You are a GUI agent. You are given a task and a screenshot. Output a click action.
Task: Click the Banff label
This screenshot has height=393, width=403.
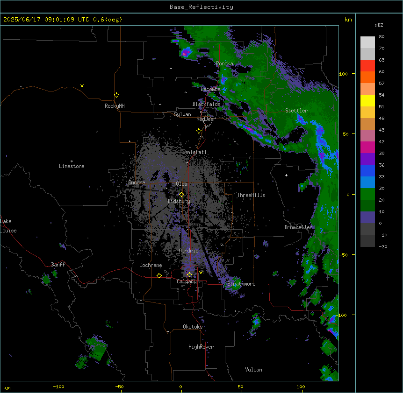[58, 265]
